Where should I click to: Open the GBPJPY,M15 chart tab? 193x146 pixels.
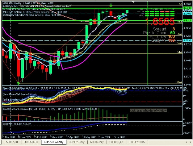137,142
